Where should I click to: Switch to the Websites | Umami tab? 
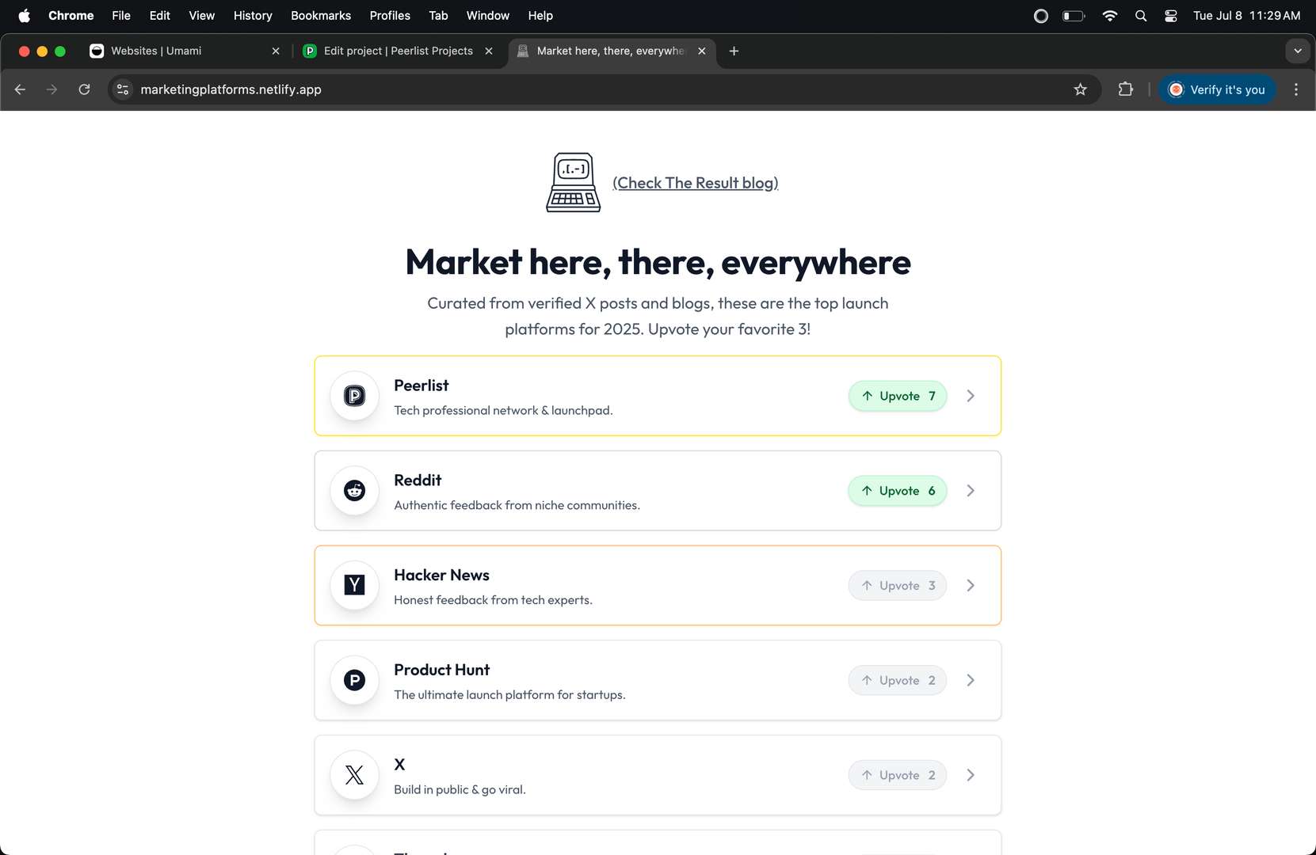point(156,51)
